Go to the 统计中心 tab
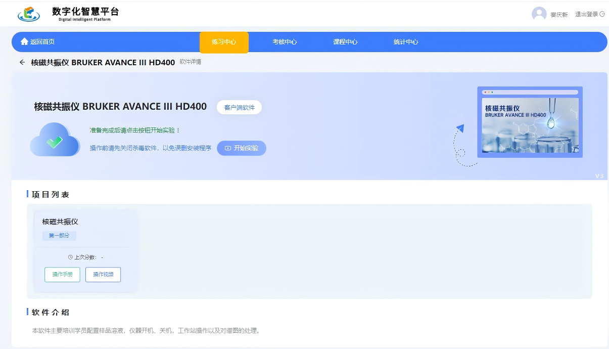 tap(406, 42)
